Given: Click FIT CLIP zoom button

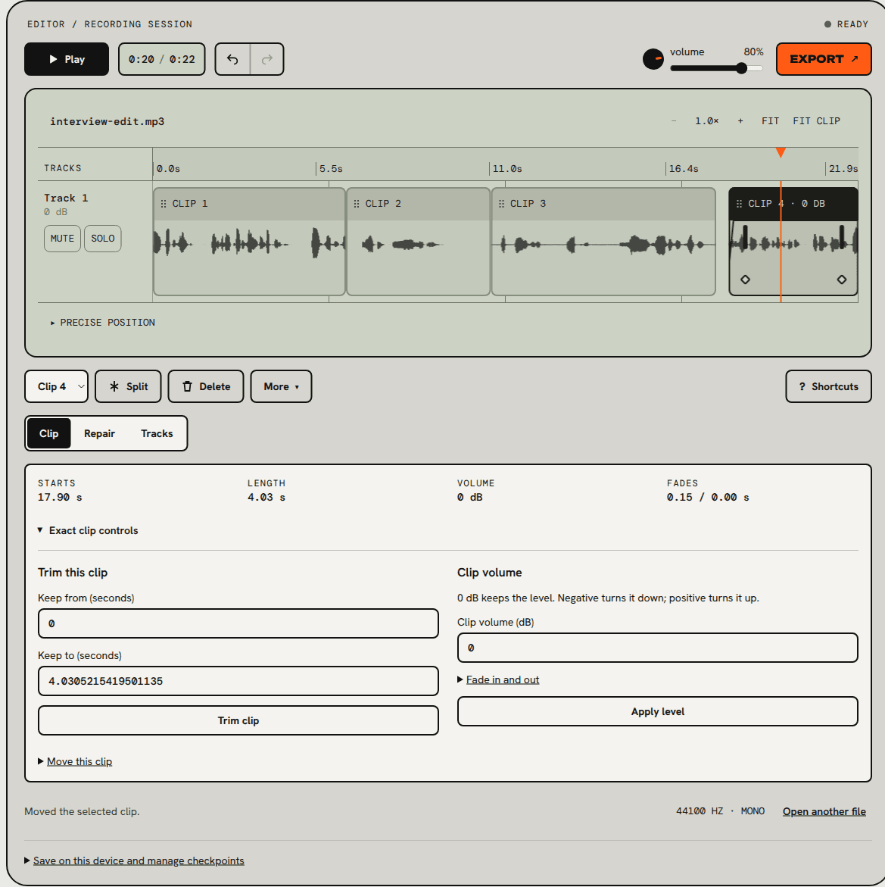Looking at the screenshot, I should [x=816, y=120].
